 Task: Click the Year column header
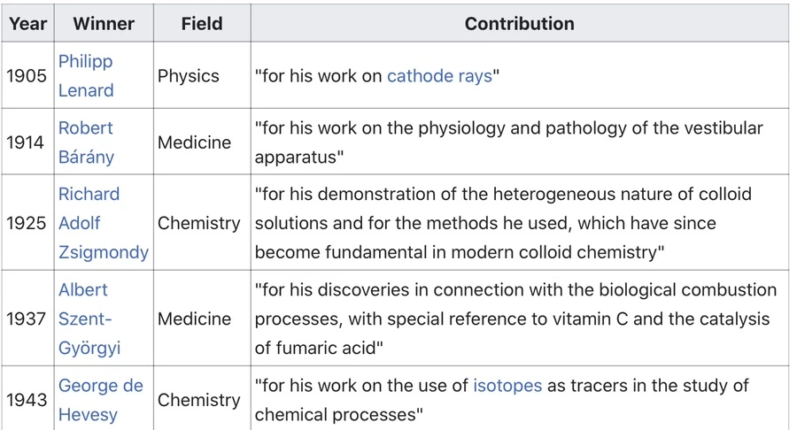pyautogui.click(x=27, y=24)
